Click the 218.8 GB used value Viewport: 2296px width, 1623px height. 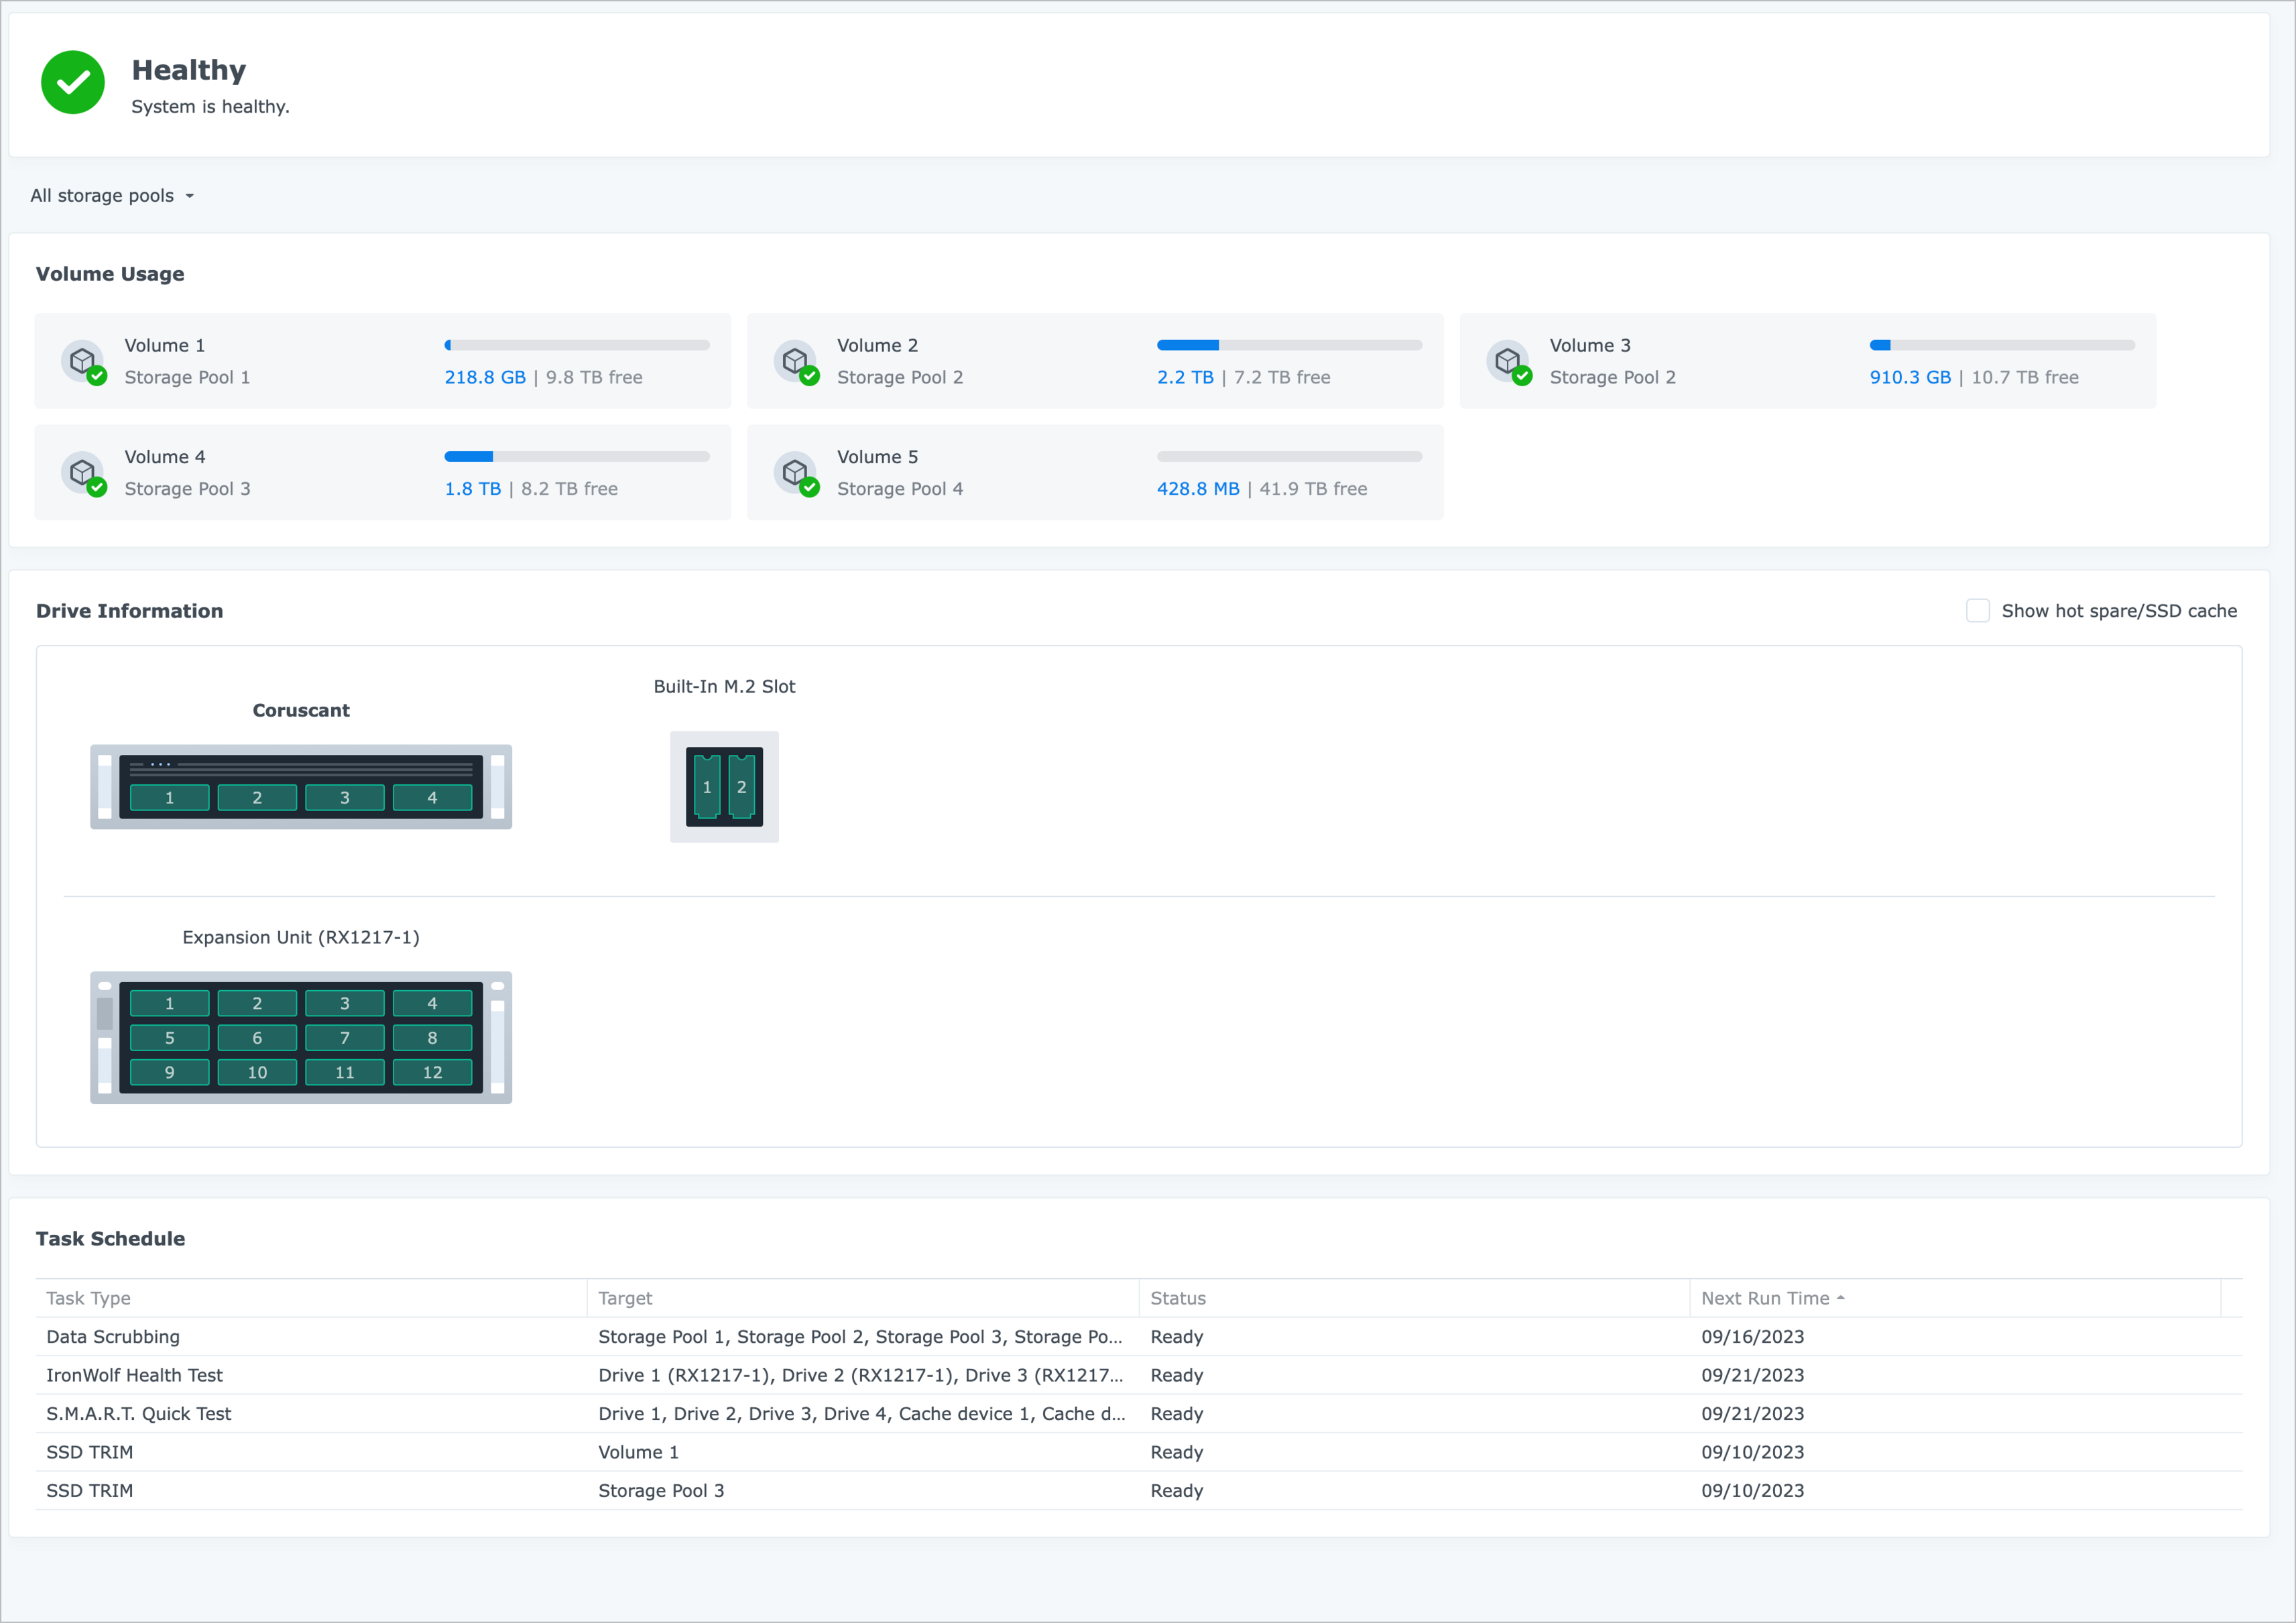click(x=485, y=378)
